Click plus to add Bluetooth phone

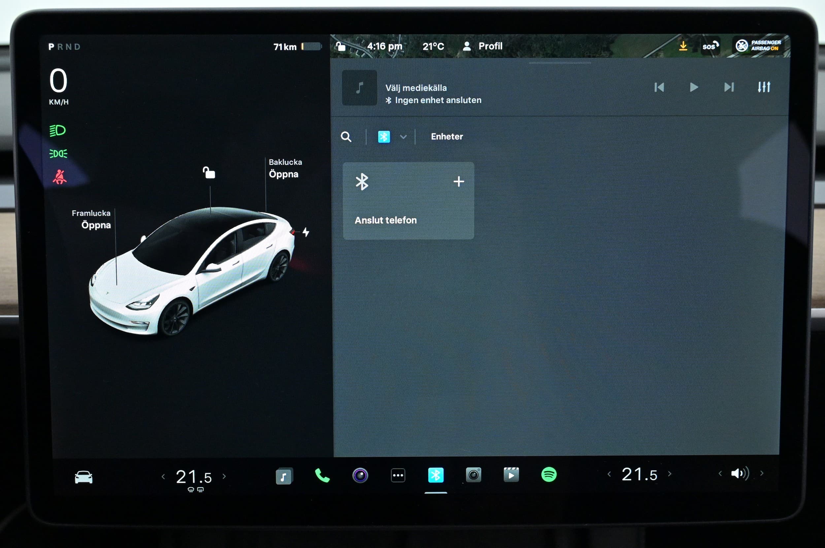[458, 181]
